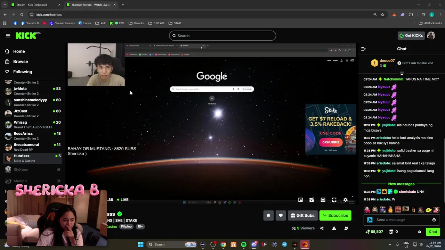Open StreamElements bookmark
Viewport: 445px width, 250px height.
[62, 23]
